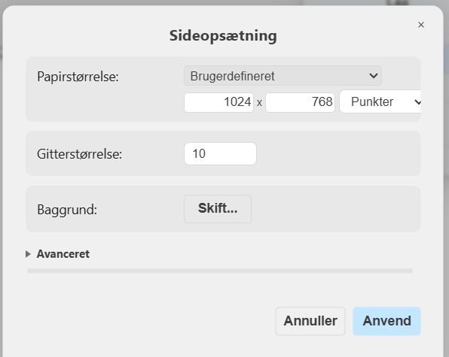Focus the page height field showing 768

[x=300, y=102]
